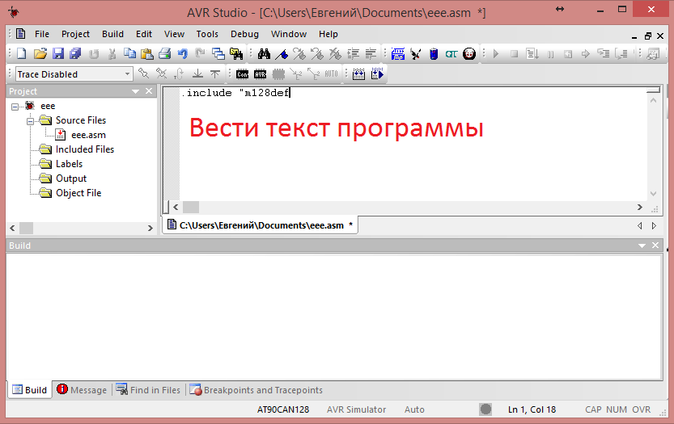Open the Project menu
674x424 pixels.
[x=75, y=34]
